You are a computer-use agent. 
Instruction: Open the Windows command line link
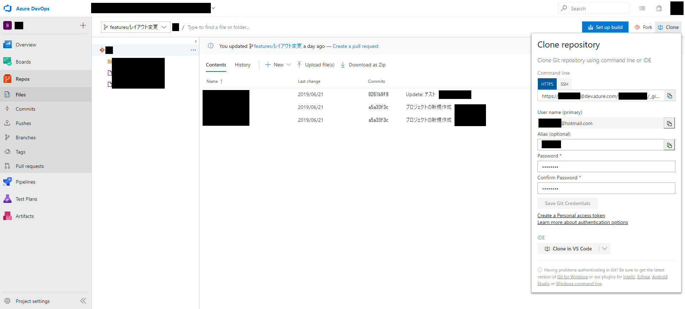[x=579, y=284]
